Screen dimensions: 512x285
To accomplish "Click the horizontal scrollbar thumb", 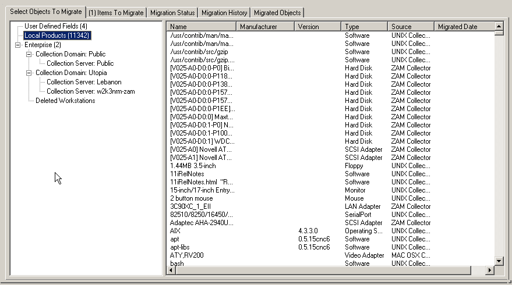I will (323, 270).
